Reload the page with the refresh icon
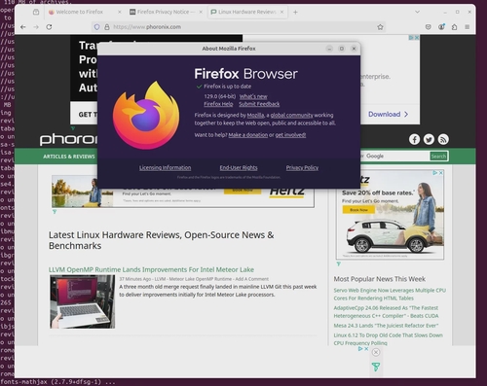 49,27
